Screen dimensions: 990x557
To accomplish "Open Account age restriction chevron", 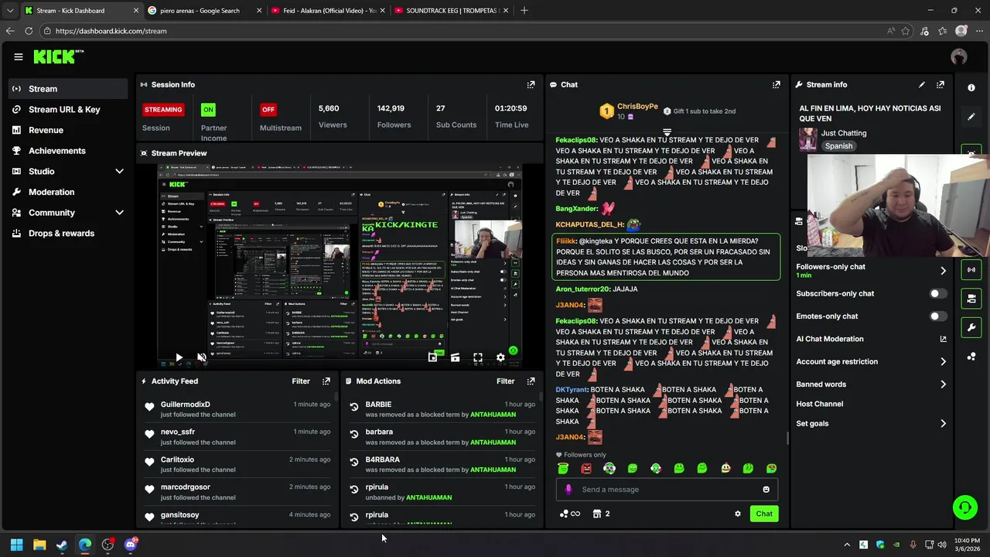I will click(943, 361).
